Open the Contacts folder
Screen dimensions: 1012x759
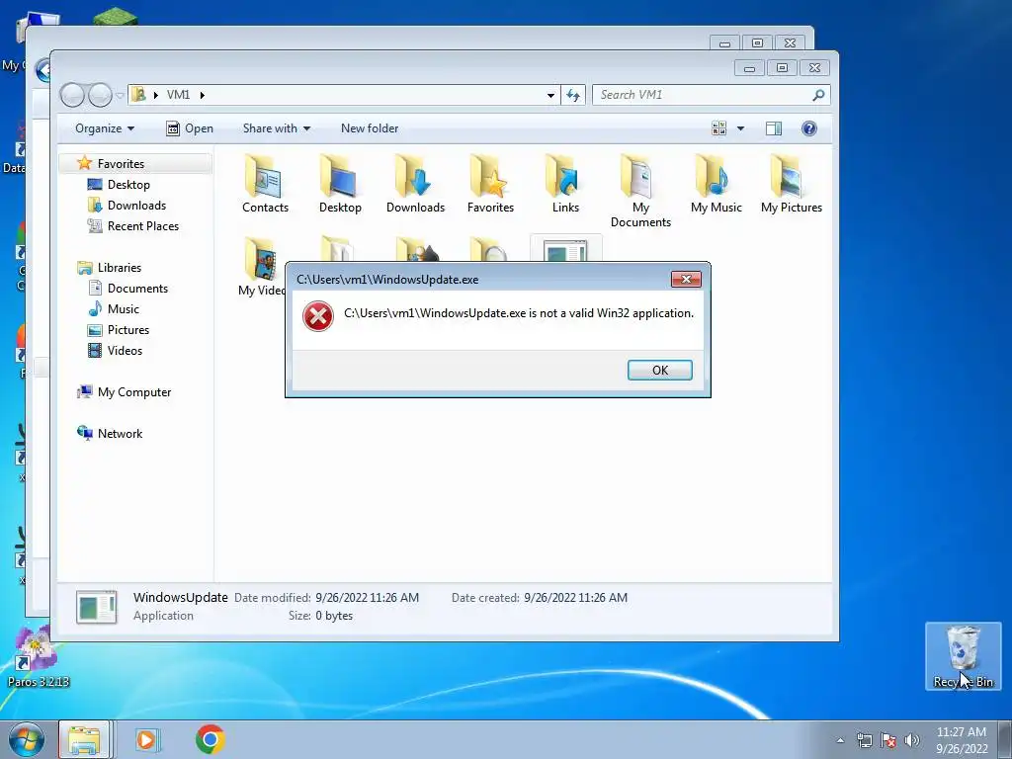tap(265, 183)
